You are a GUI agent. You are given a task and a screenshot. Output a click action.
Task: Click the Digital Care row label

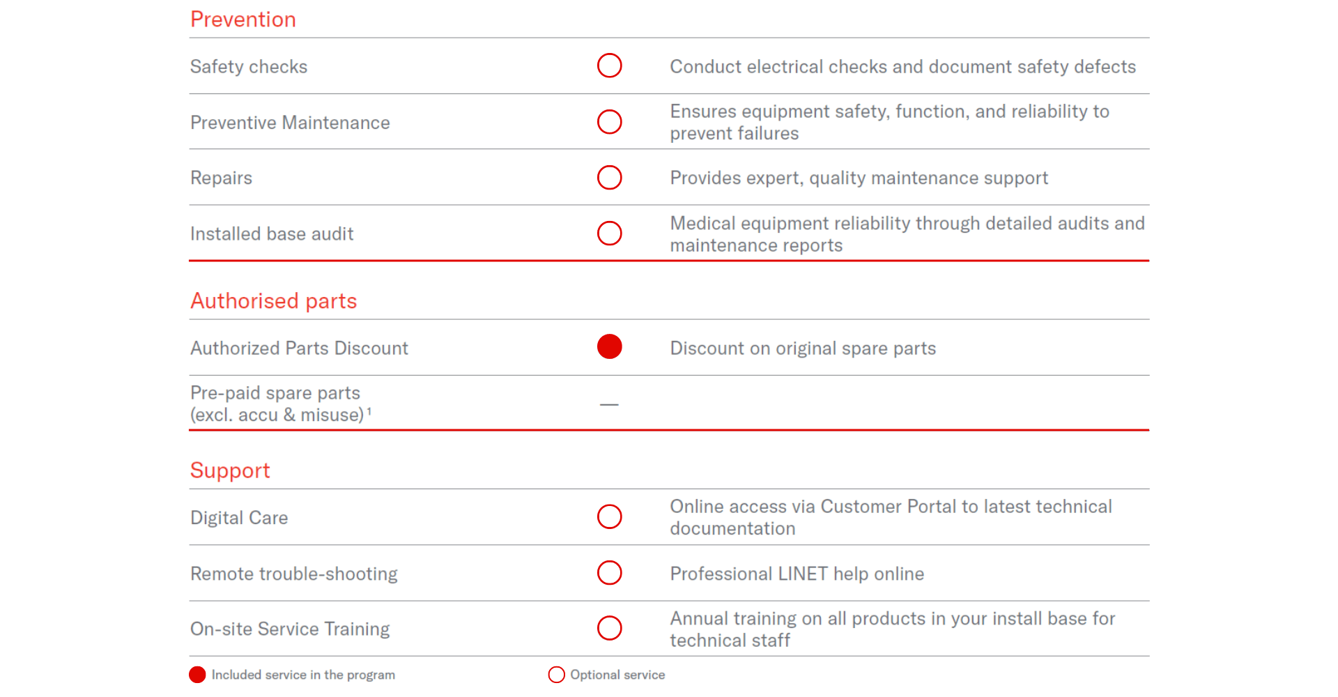tap(239, 518)
